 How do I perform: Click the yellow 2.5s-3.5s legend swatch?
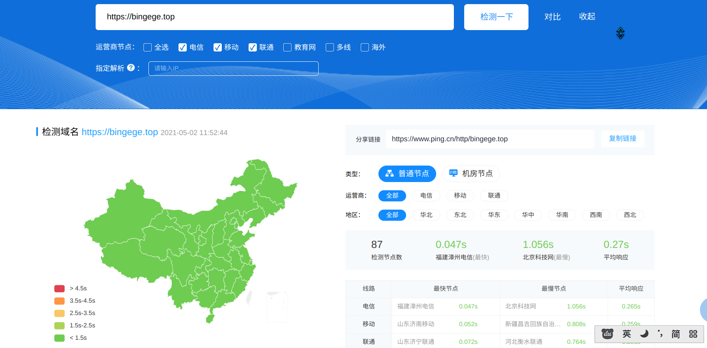coord(59,313)
